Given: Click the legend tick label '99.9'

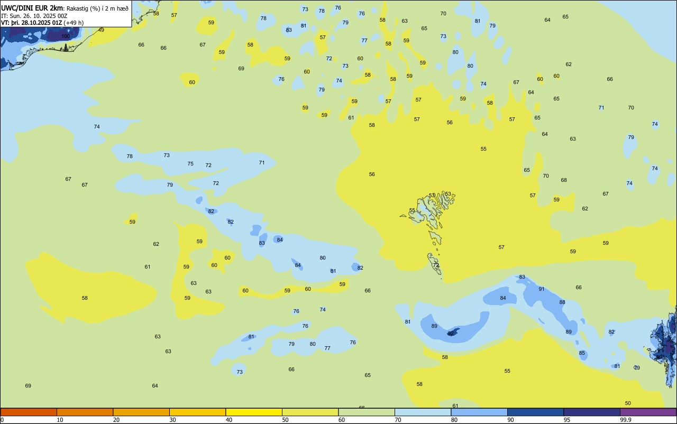Looking at the screenshot, I should point(626,420).
